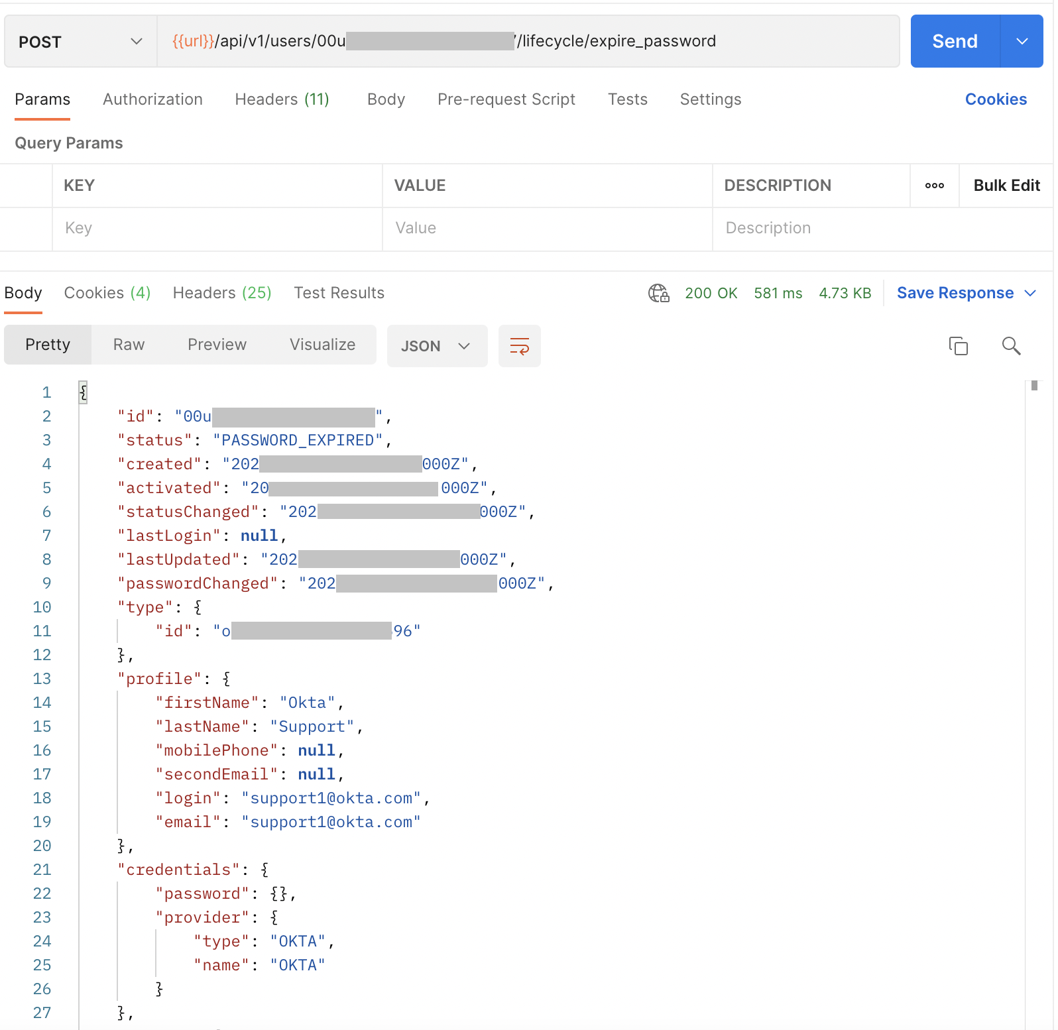The width and height of the screenshot is (1058, 1030).
Task: Click the search response icon
Action: [x=1011, y=346]
